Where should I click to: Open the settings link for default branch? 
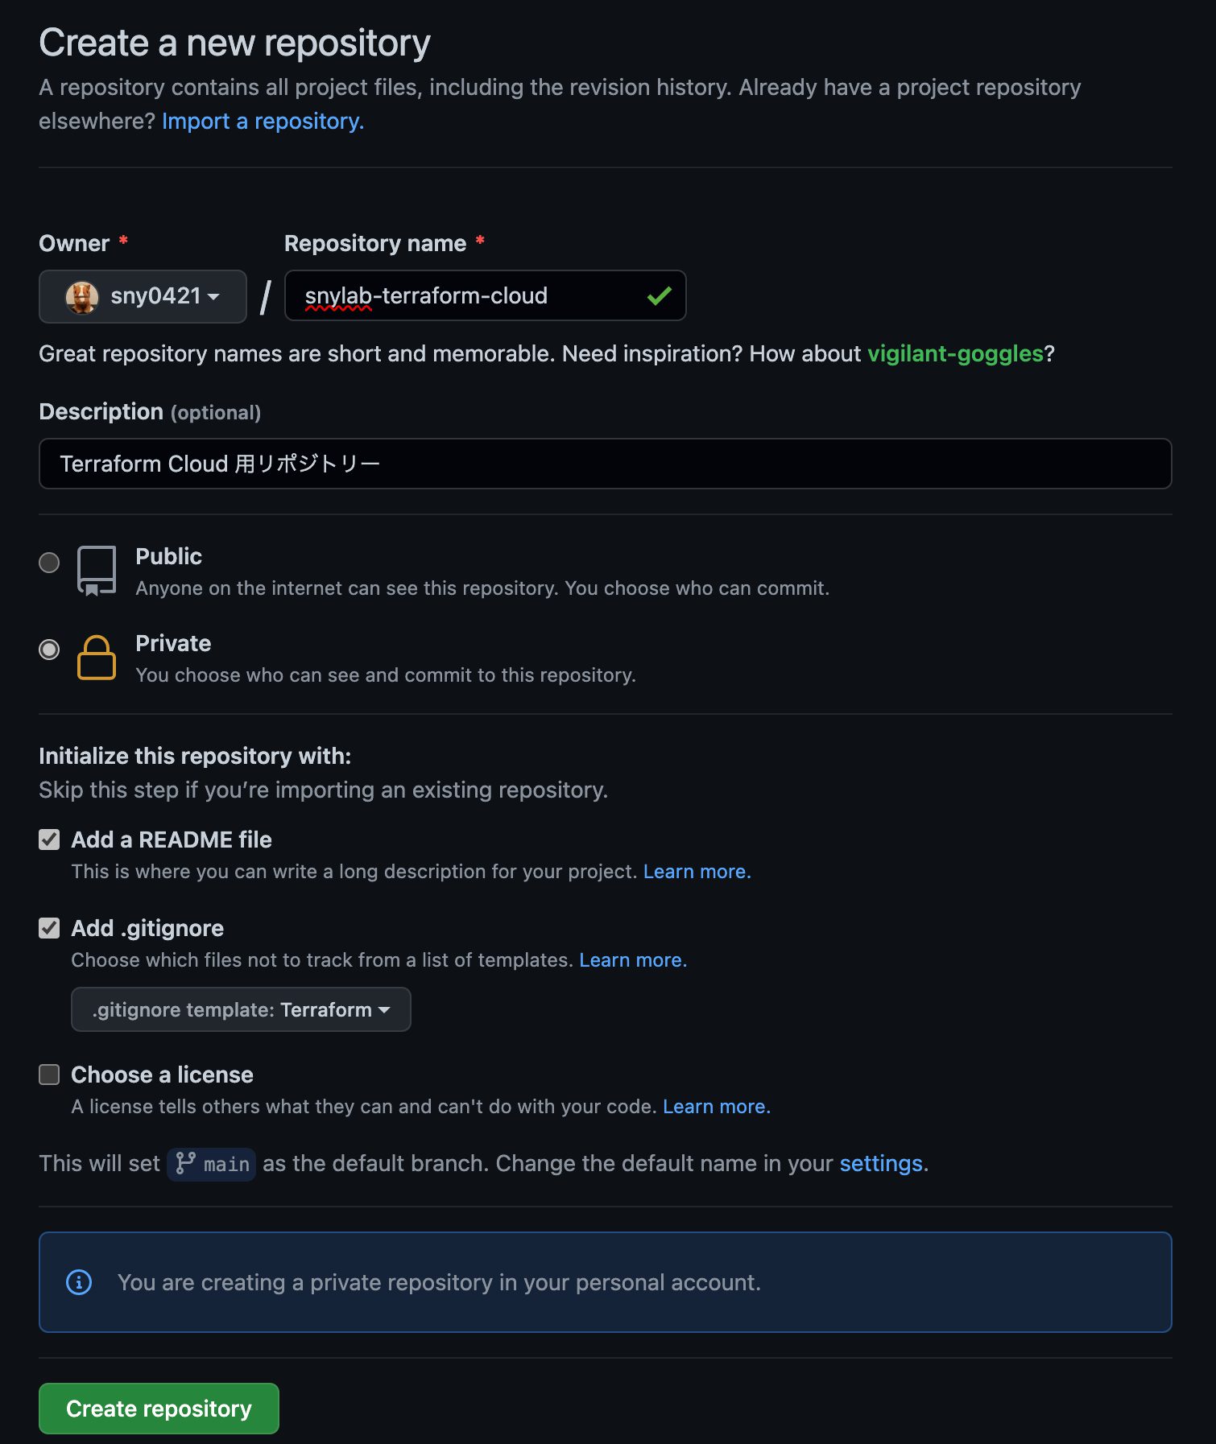click(881, 1163)
